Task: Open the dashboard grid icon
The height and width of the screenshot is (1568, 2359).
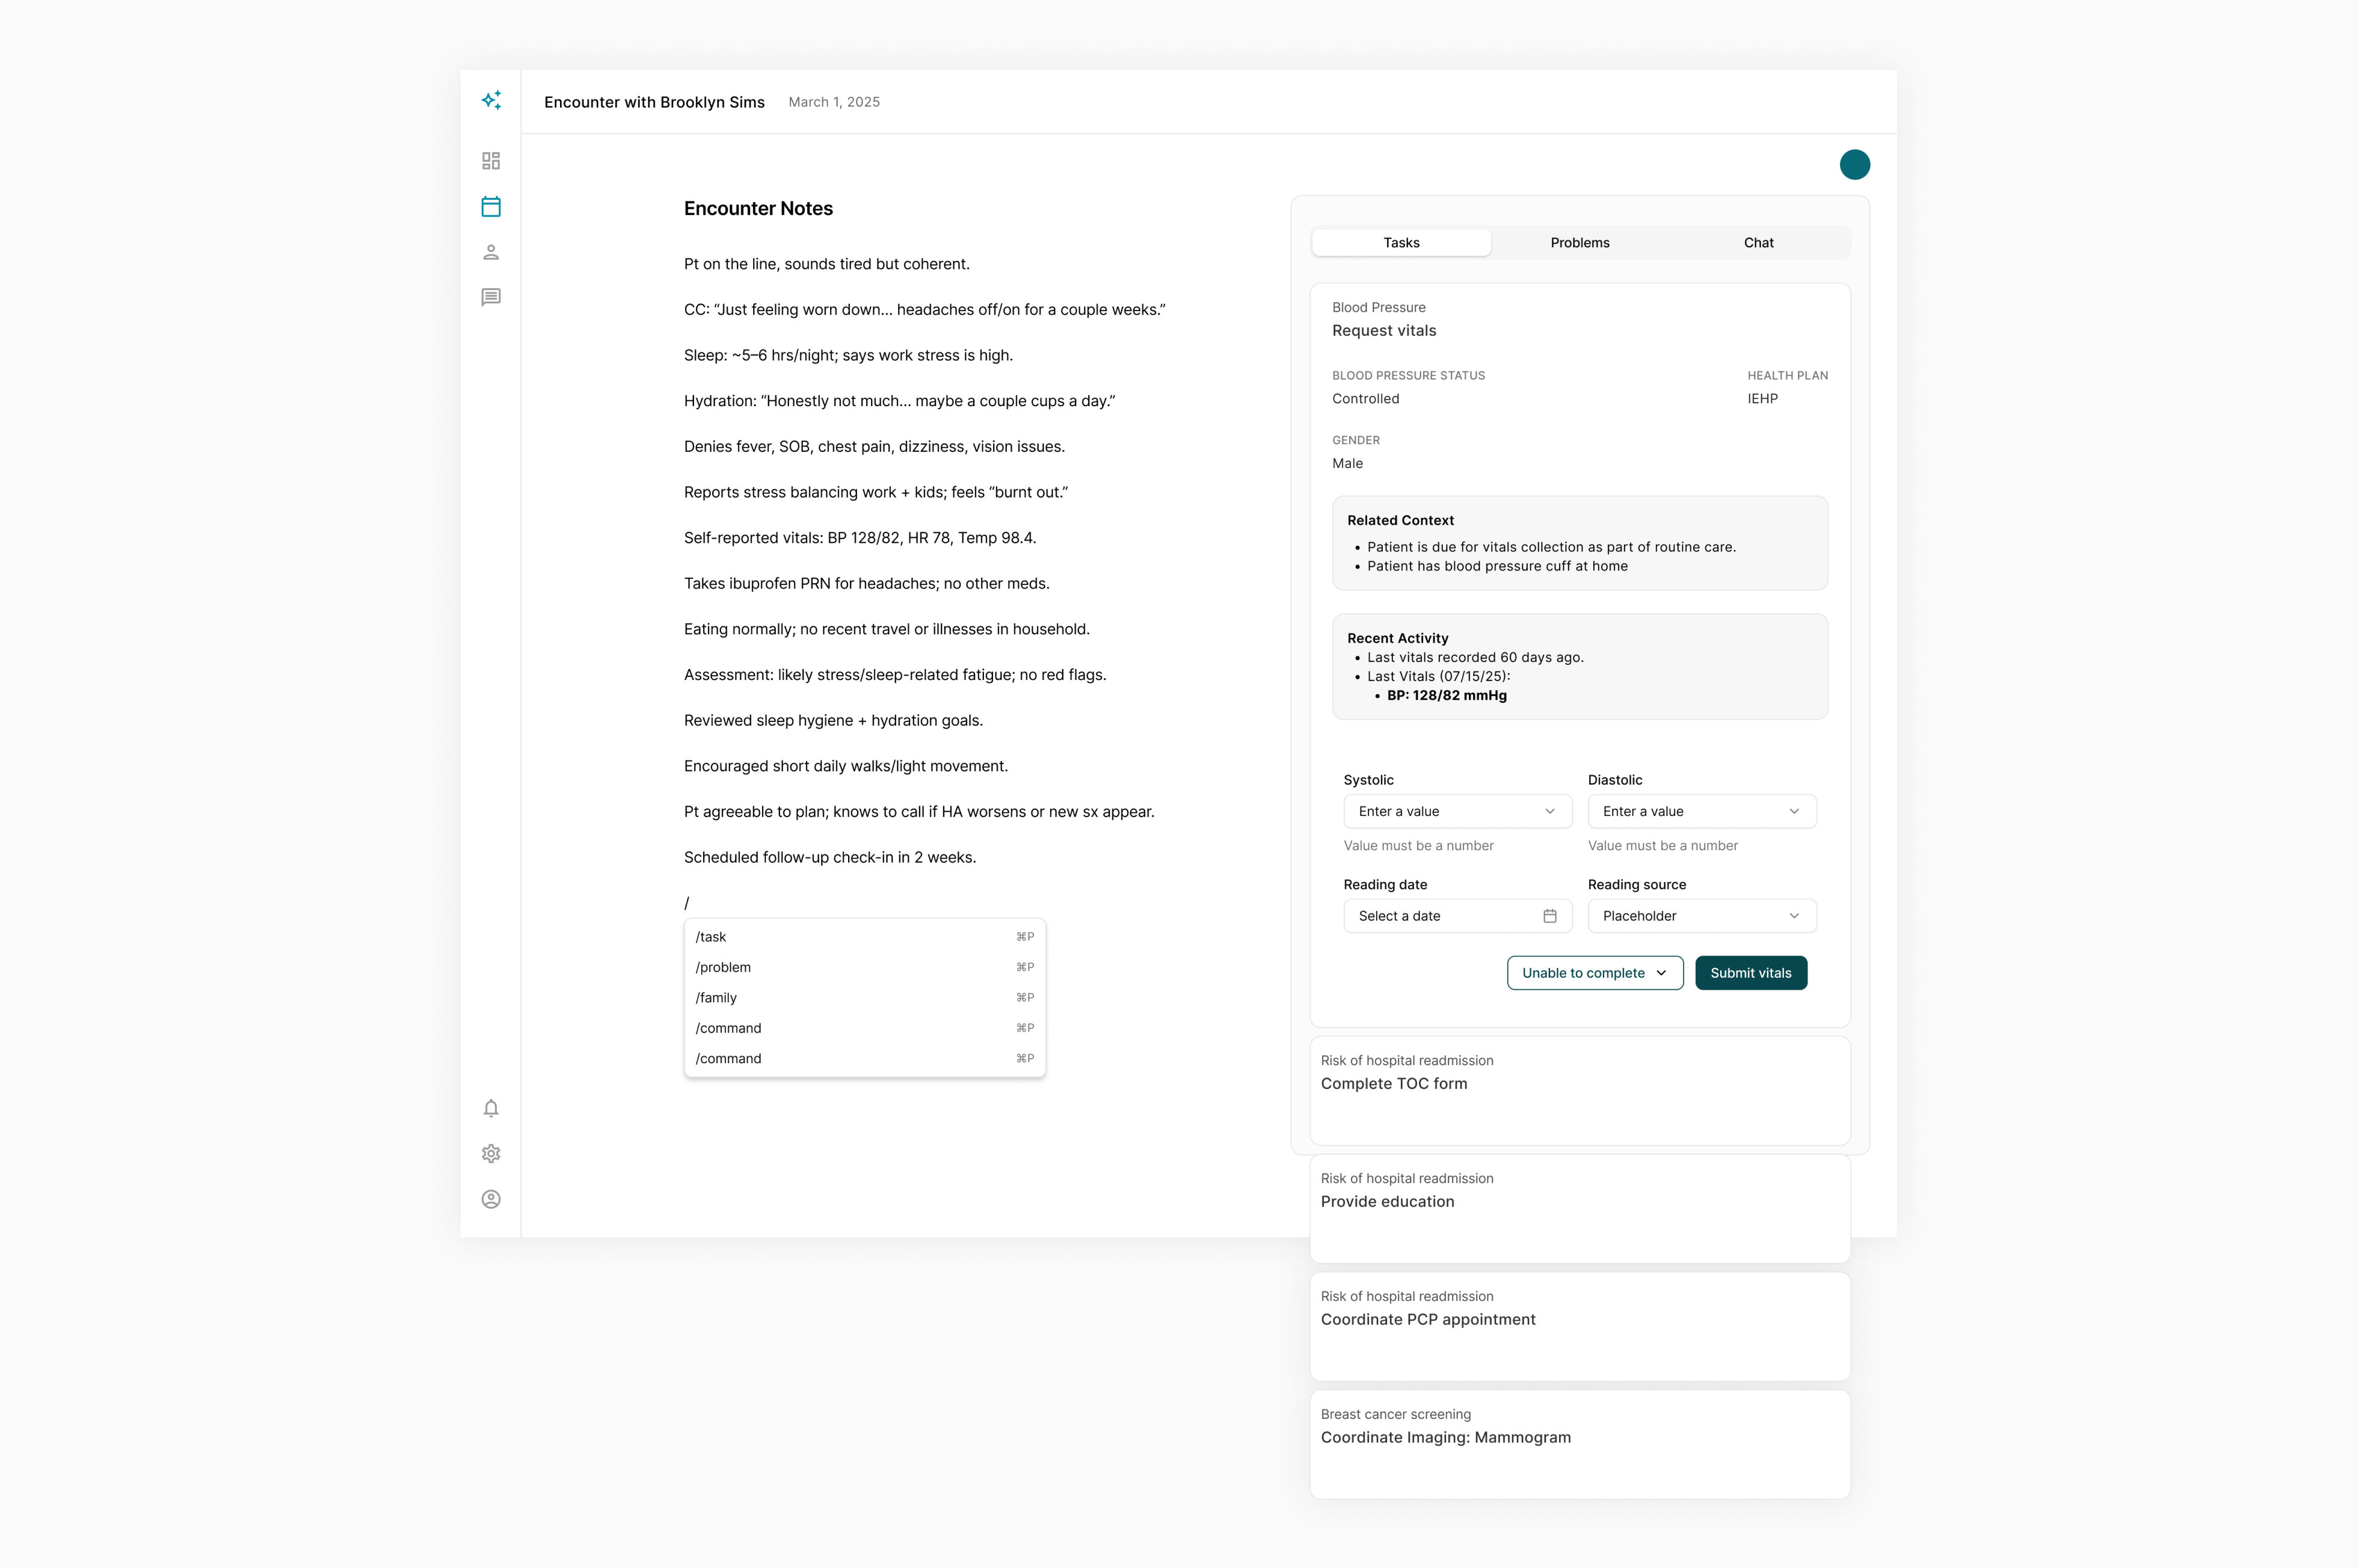Action: [x=491, y=161]
